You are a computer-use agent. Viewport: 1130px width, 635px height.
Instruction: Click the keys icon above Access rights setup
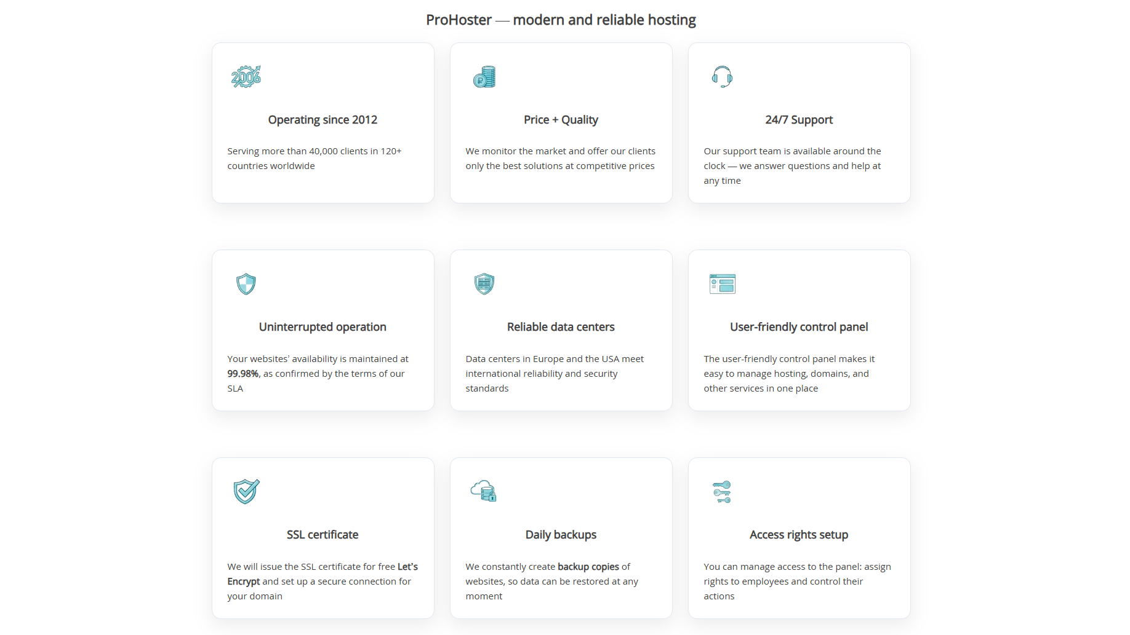coord(722,492)
